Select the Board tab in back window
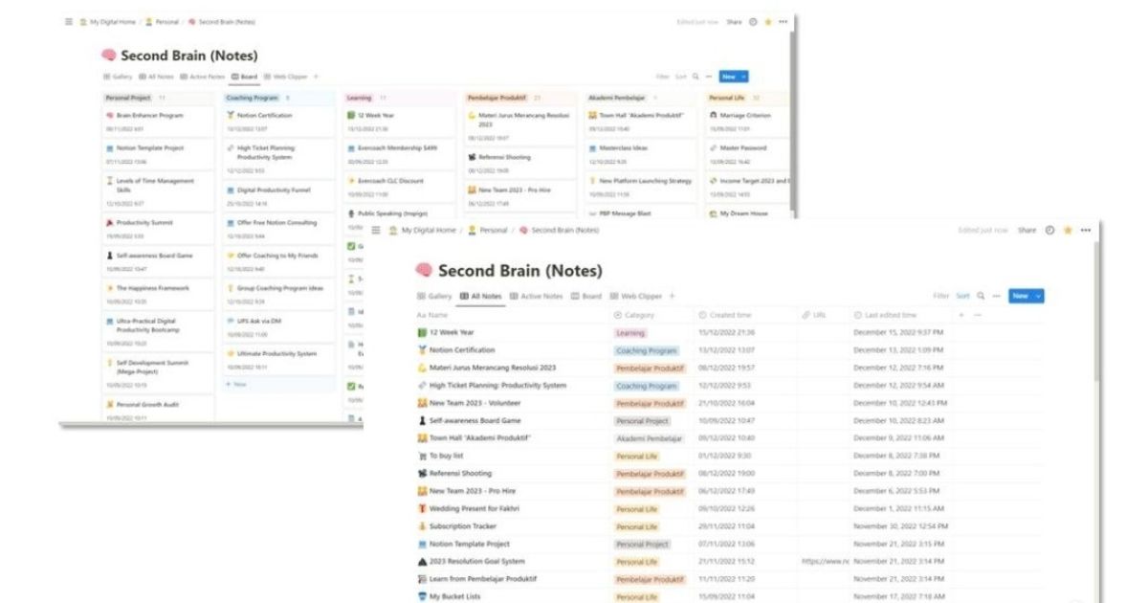The height and width of the screenshot is (603, 1148). [244, 77]
